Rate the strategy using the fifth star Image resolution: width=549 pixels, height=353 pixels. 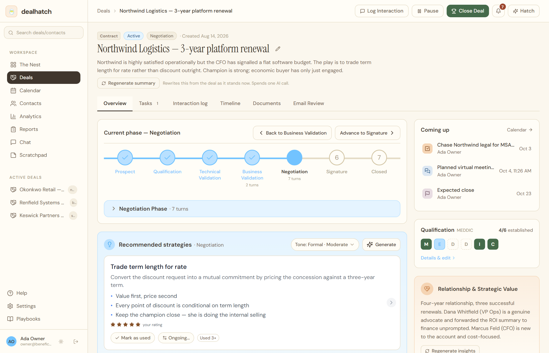(x=138, y=325)
